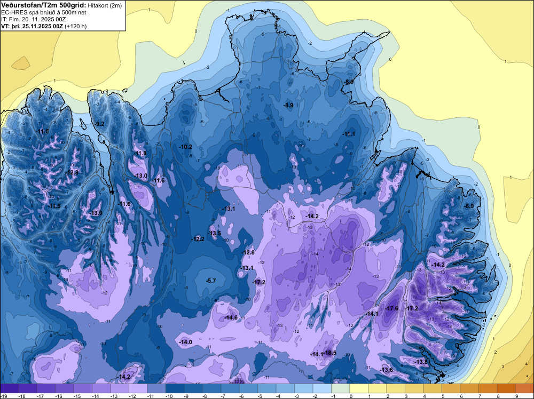The height and width of the screenshot is (399, 534).
Task: Click the -13.6 temperature label
Action: [x=386, y=370]
